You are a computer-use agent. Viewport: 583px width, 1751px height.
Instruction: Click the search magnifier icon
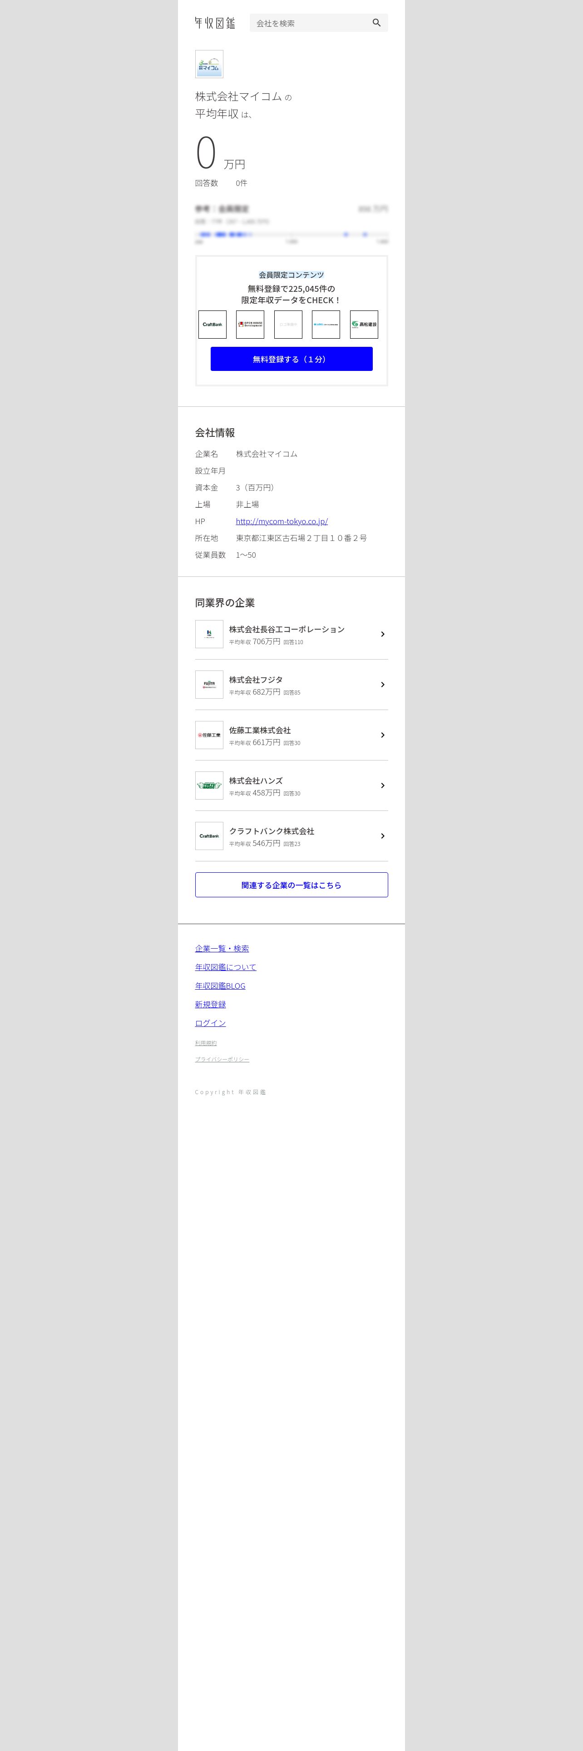[x=377, y=22]
